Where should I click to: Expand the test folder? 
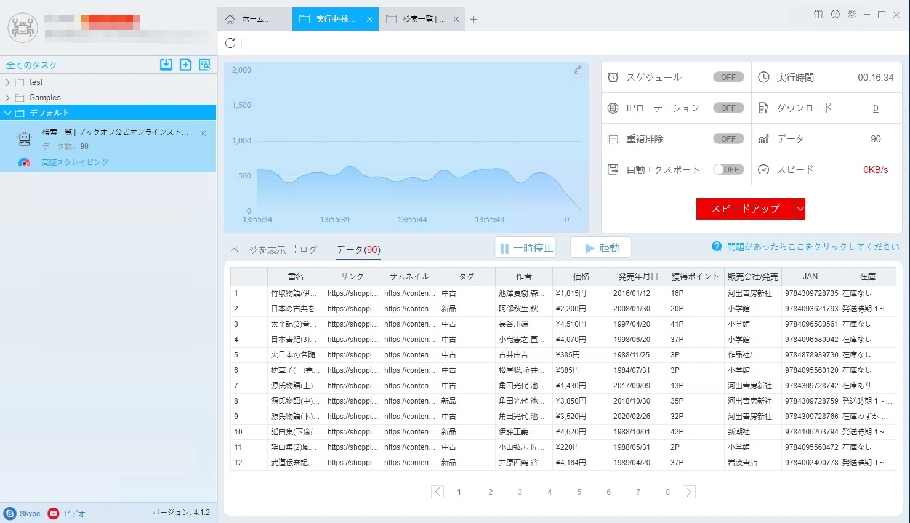point(7,82)
